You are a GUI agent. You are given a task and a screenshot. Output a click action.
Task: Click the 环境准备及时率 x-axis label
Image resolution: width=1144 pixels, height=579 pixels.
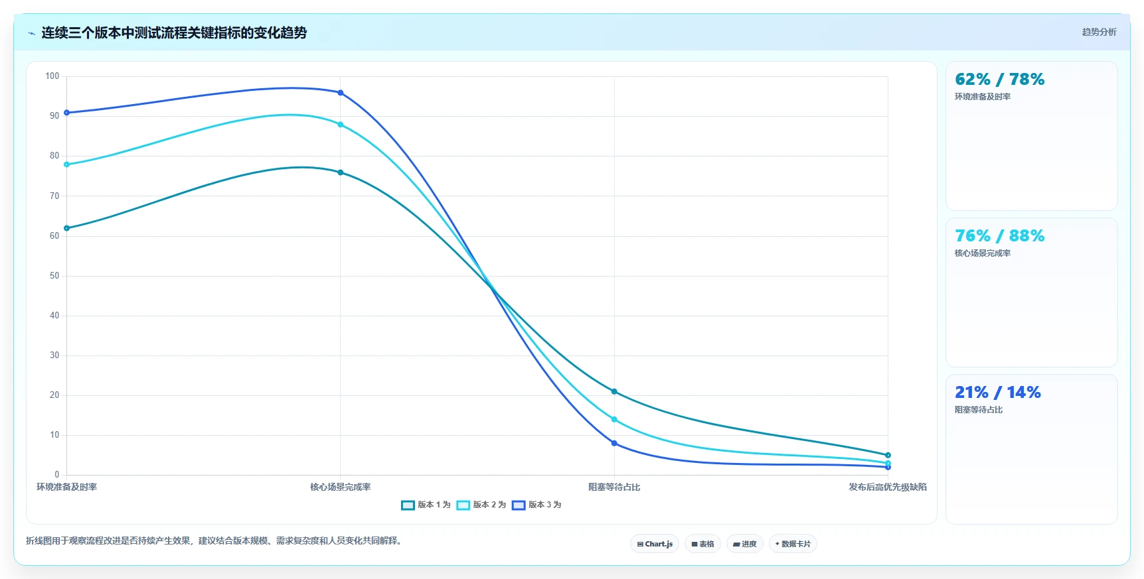(66, 487)
